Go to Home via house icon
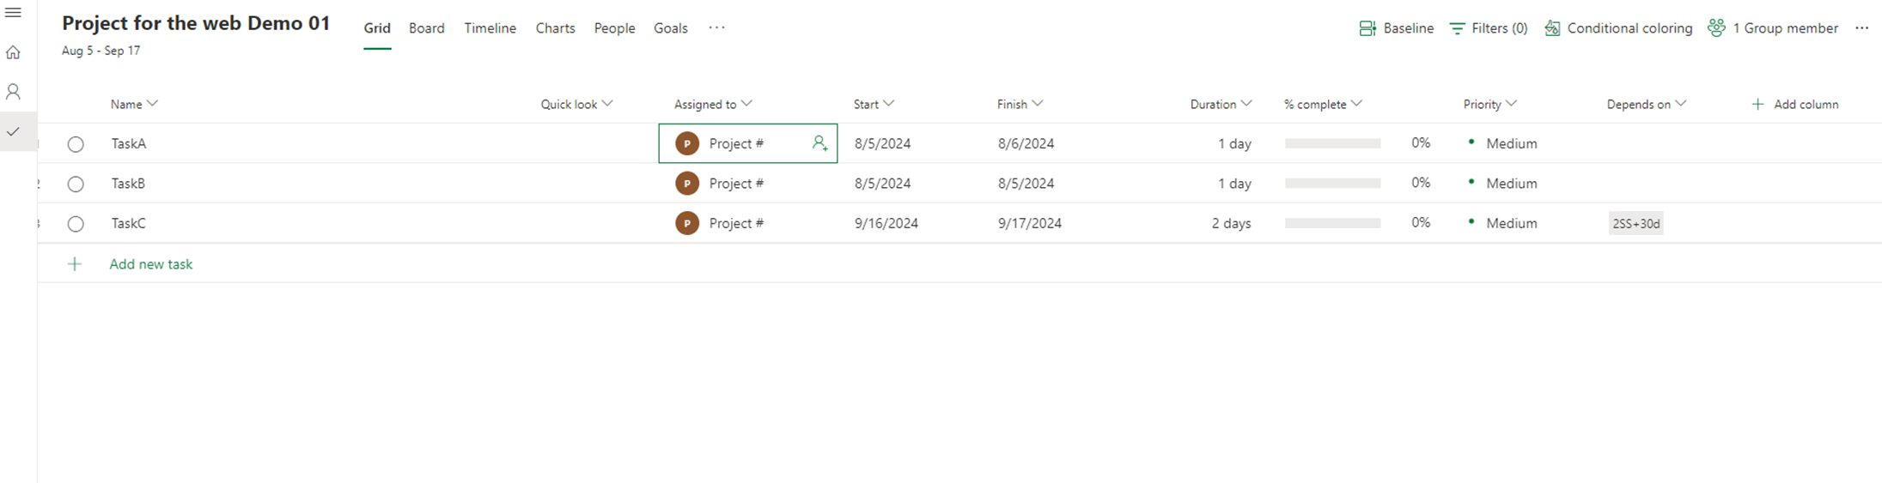 (x=13, y=52)
